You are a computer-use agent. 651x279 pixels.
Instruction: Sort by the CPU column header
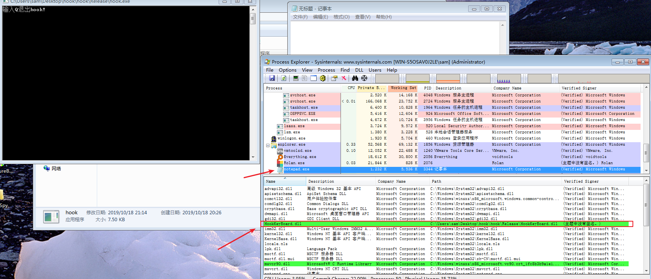[349, 88]
